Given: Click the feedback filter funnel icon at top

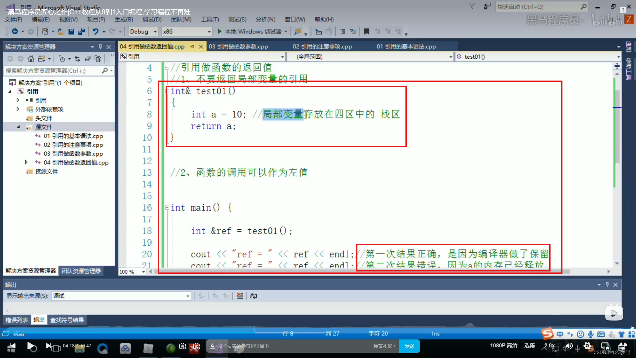Looking at the screenshot, I should [x=472, y=6].
